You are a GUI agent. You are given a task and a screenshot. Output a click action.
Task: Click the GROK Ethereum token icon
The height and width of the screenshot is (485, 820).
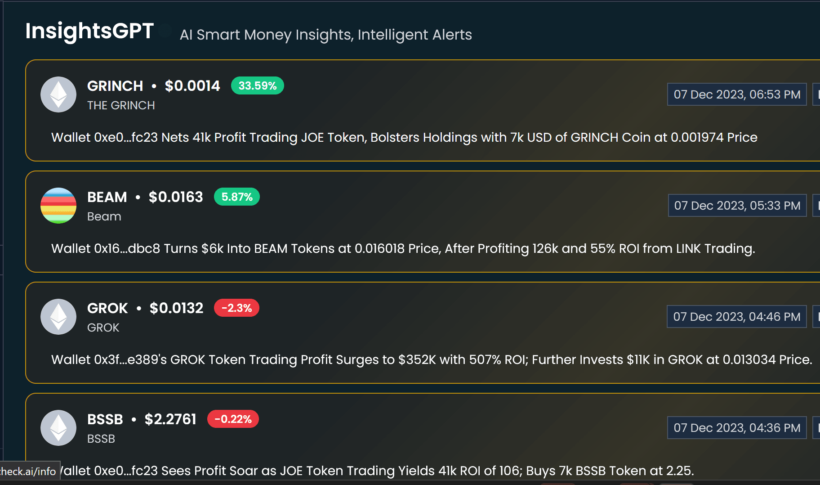point(58,317)
